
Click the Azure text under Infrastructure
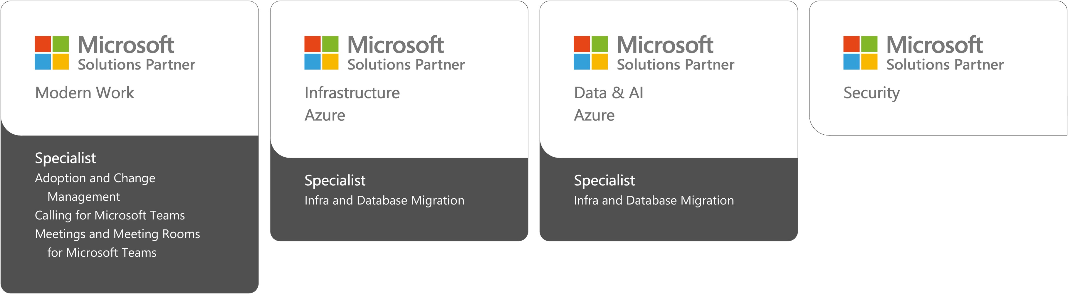pyautogui.click(x=325, y=115)
